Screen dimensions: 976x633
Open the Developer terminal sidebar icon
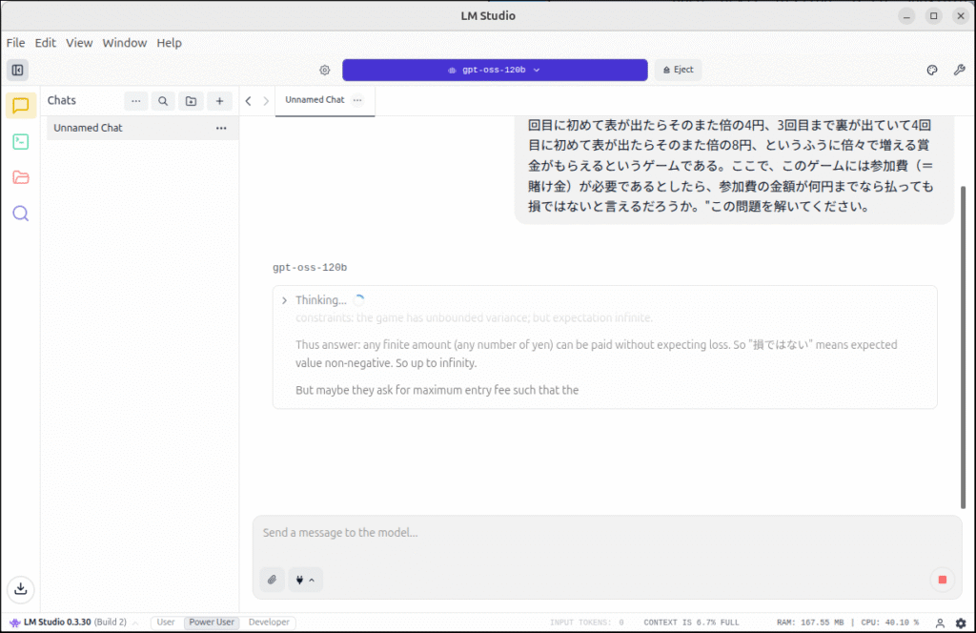coord(20,142)
